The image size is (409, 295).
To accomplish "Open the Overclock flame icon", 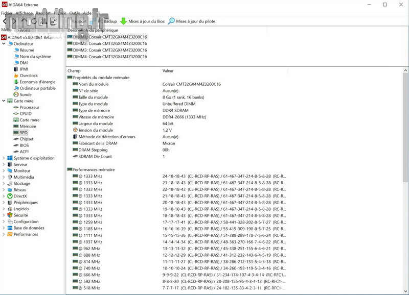I will coord(16,76).
